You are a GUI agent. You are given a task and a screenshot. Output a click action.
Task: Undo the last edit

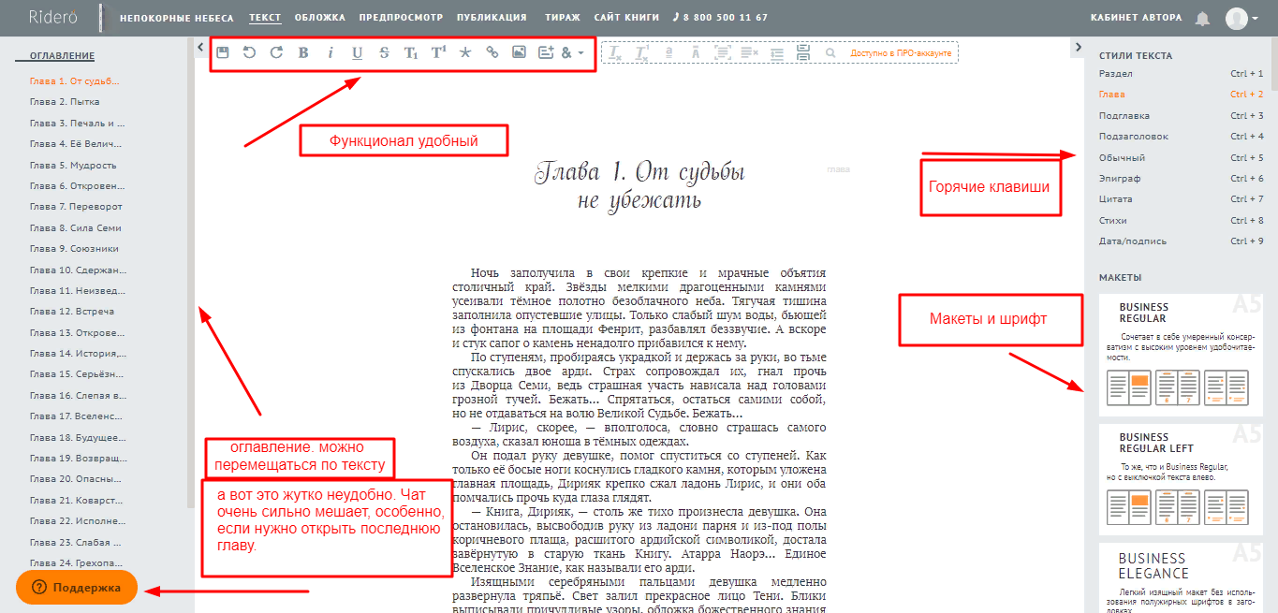click(x=249, y=53)
